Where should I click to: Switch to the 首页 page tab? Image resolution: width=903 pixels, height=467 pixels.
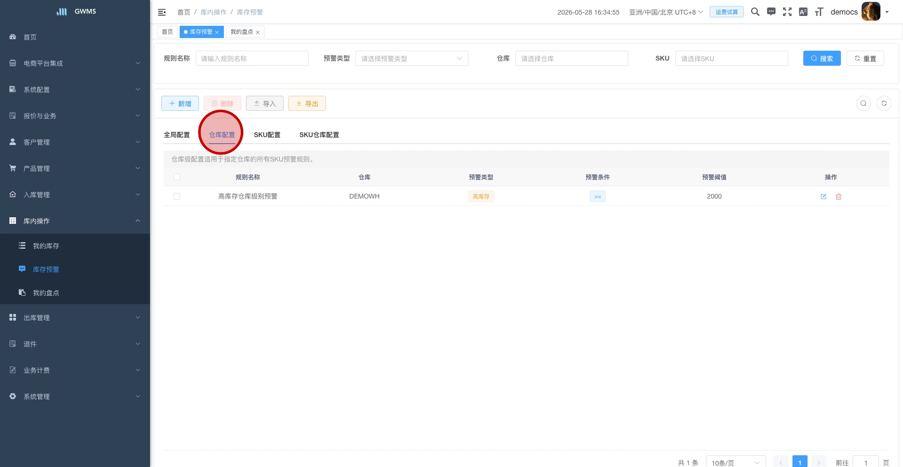(x=167, y=32)
